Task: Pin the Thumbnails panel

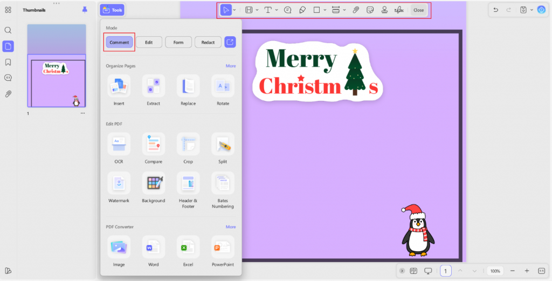Action: pyautogui.click(x=85, y=10)
